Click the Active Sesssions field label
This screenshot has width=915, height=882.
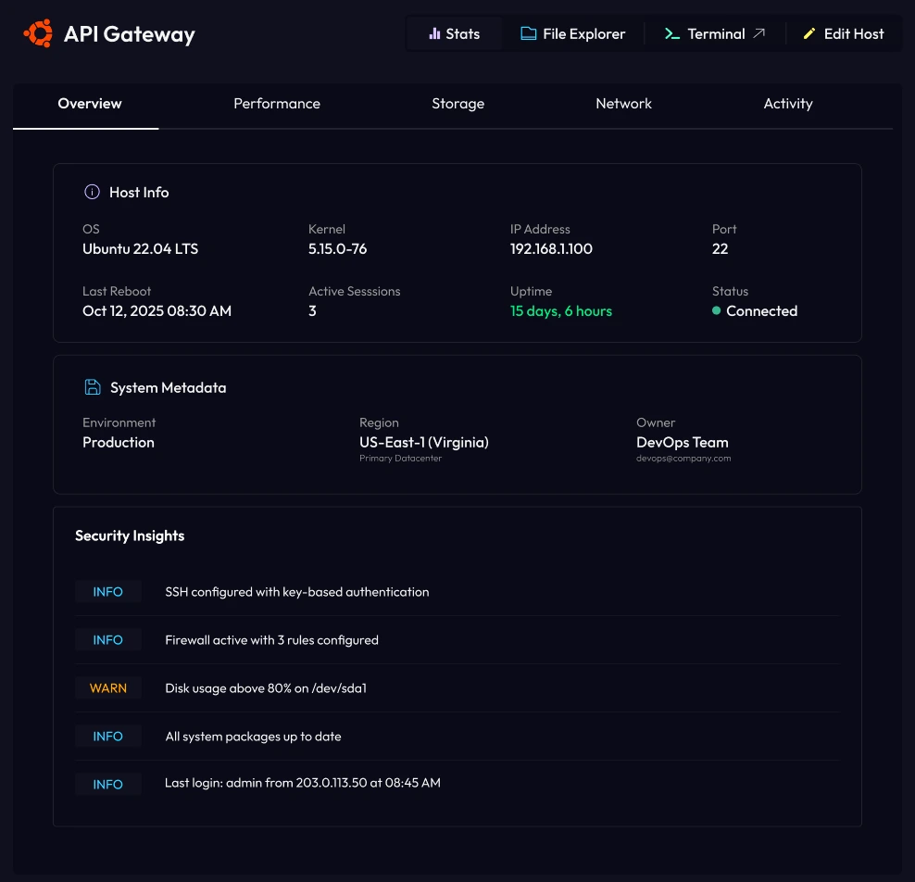point(354,291)
